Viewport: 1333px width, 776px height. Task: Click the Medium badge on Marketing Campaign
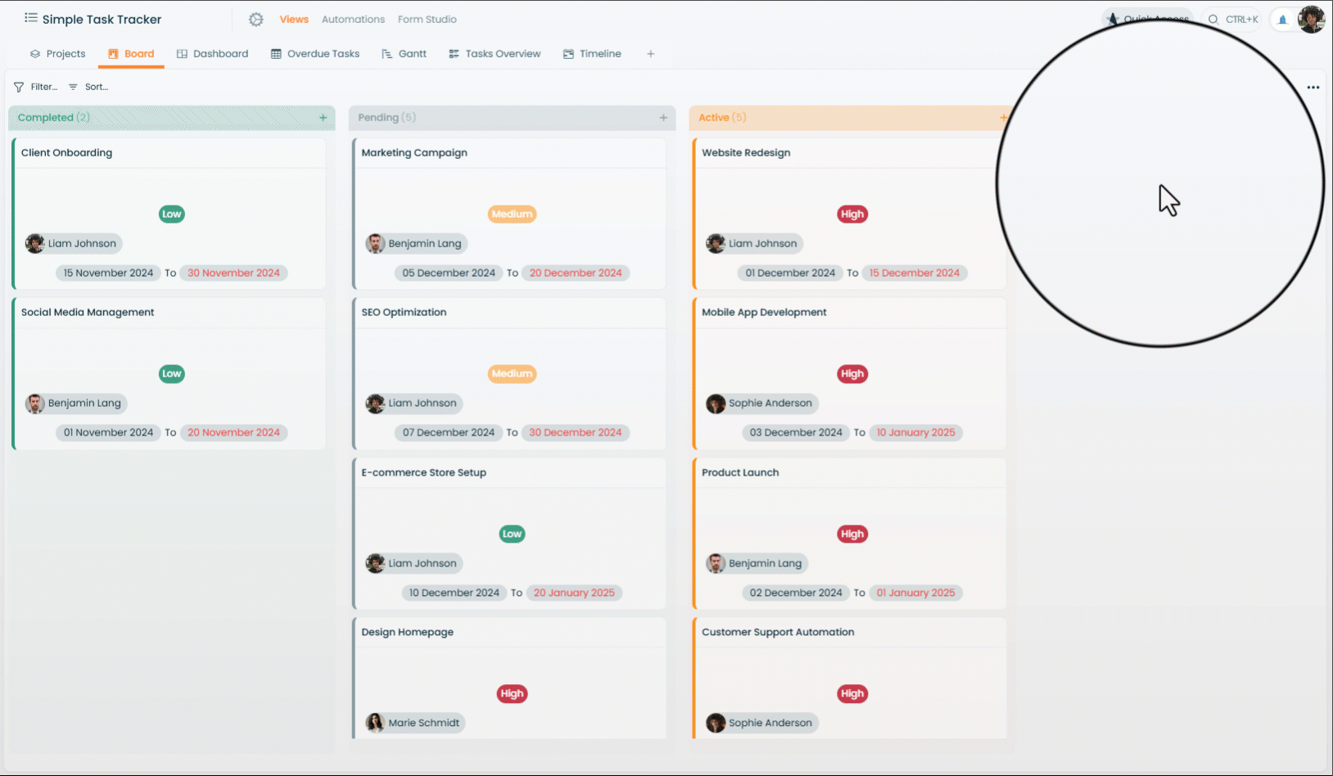point(512,214)
